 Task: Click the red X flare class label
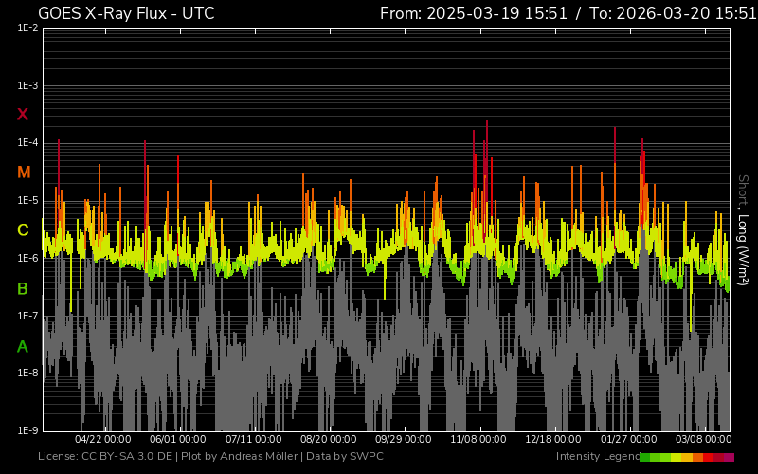coord(23,115)
